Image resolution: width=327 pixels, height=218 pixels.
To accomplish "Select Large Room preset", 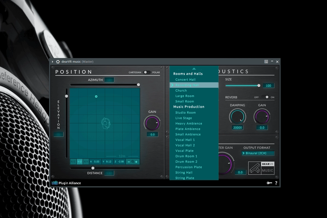I will coord(194,96).
